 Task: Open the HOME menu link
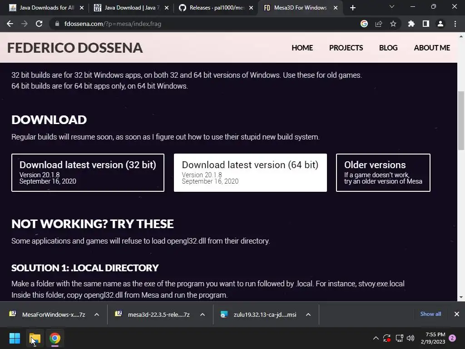[x=302, y=48]
